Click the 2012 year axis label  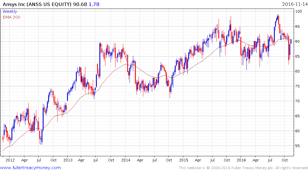tap(10, 160)
